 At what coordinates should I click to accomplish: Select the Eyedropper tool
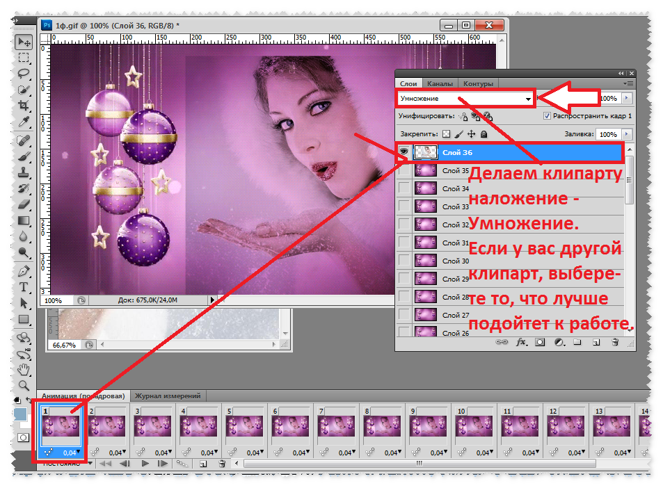[x=24, y=121]
